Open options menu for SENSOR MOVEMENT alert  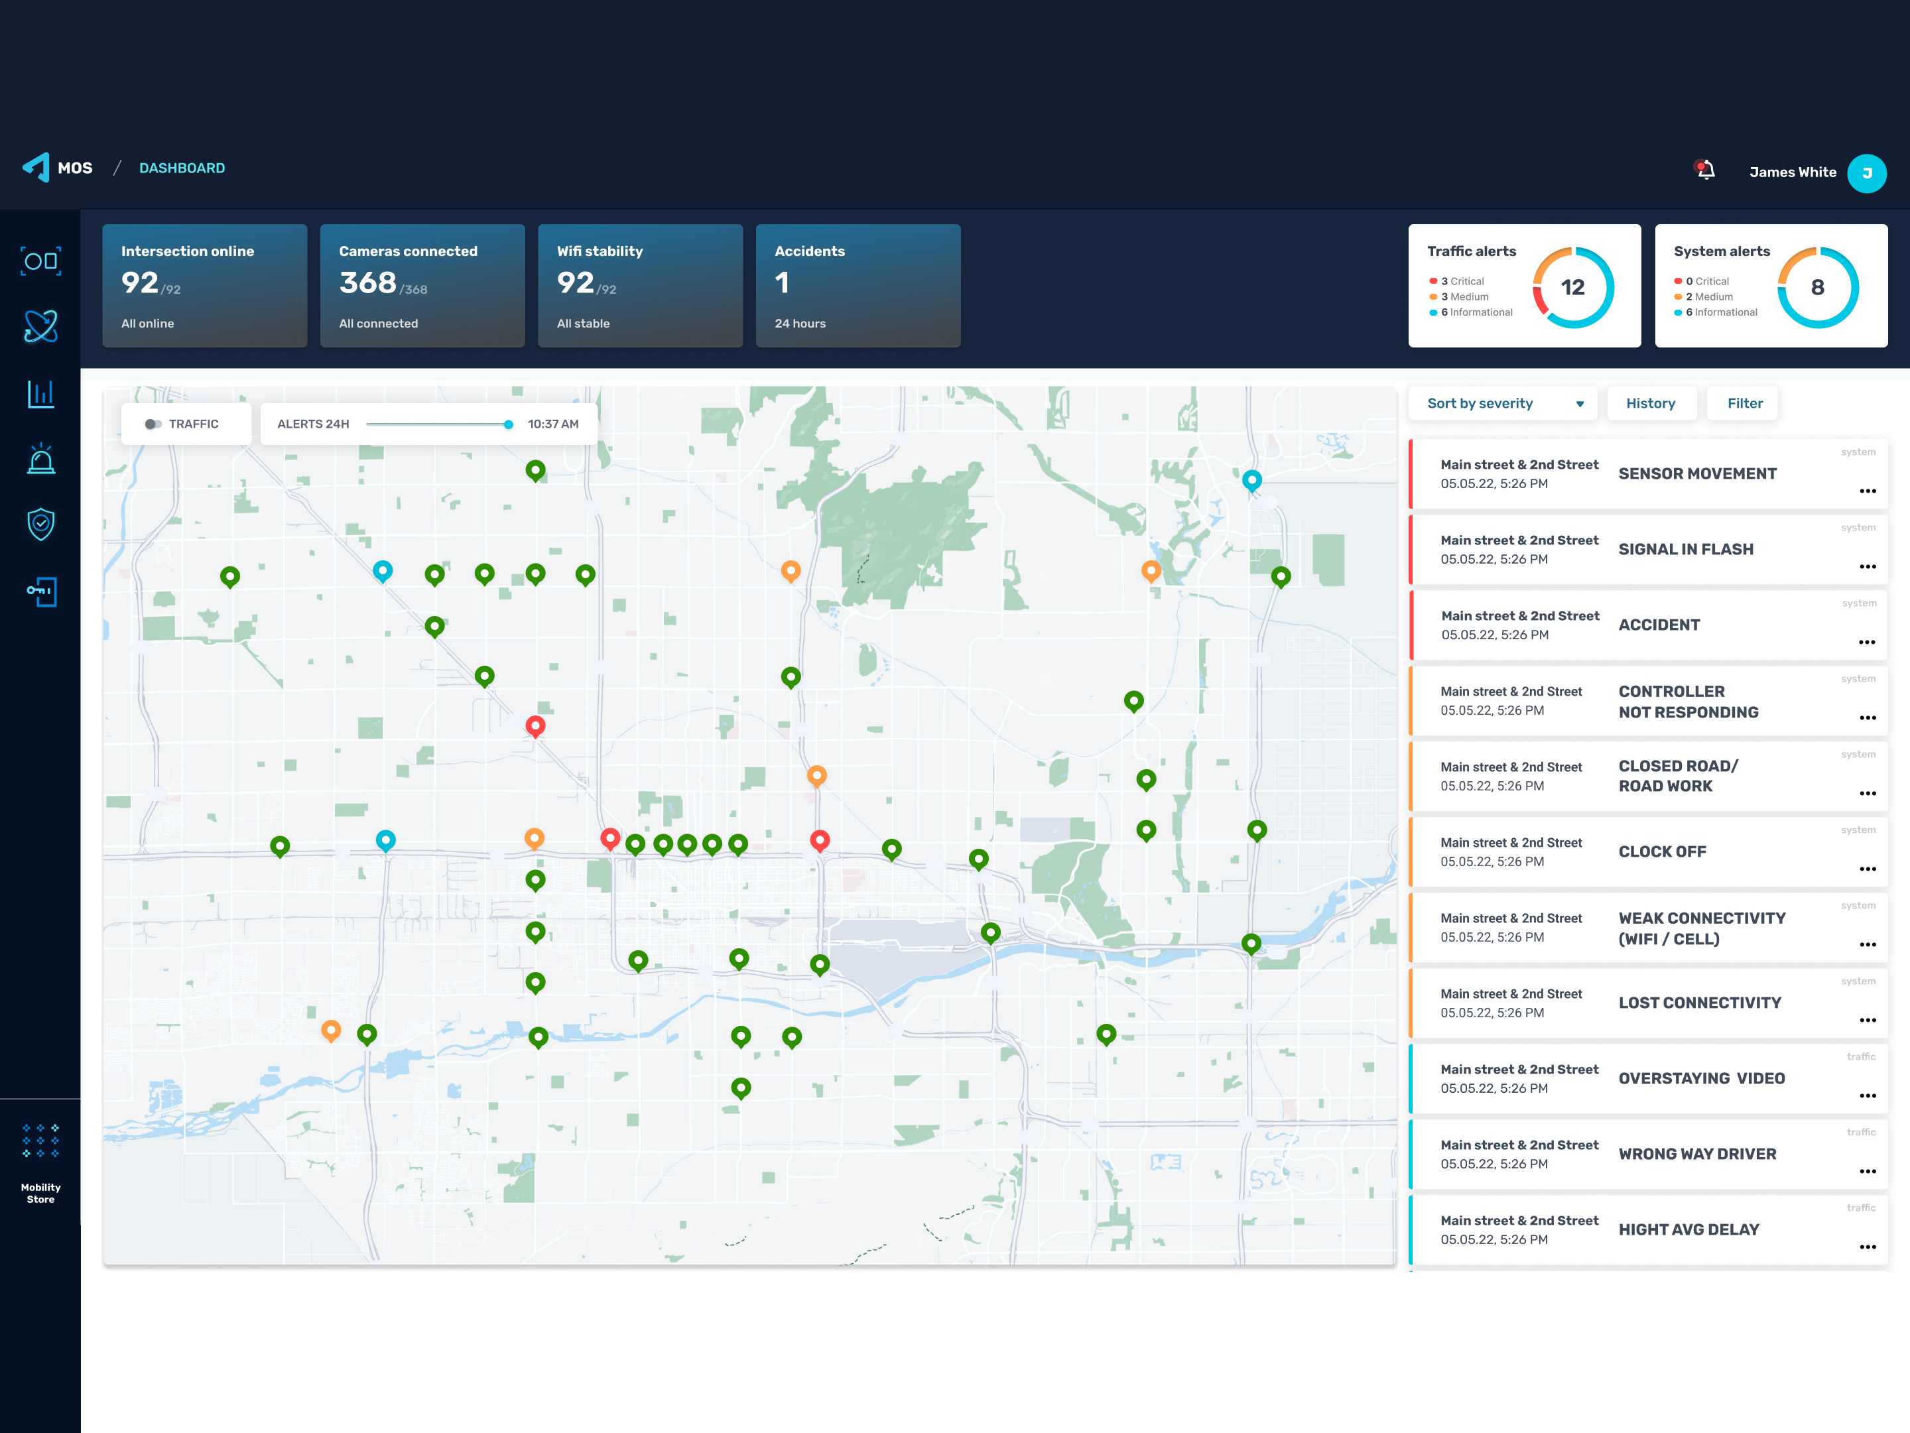click(1868, 491)
